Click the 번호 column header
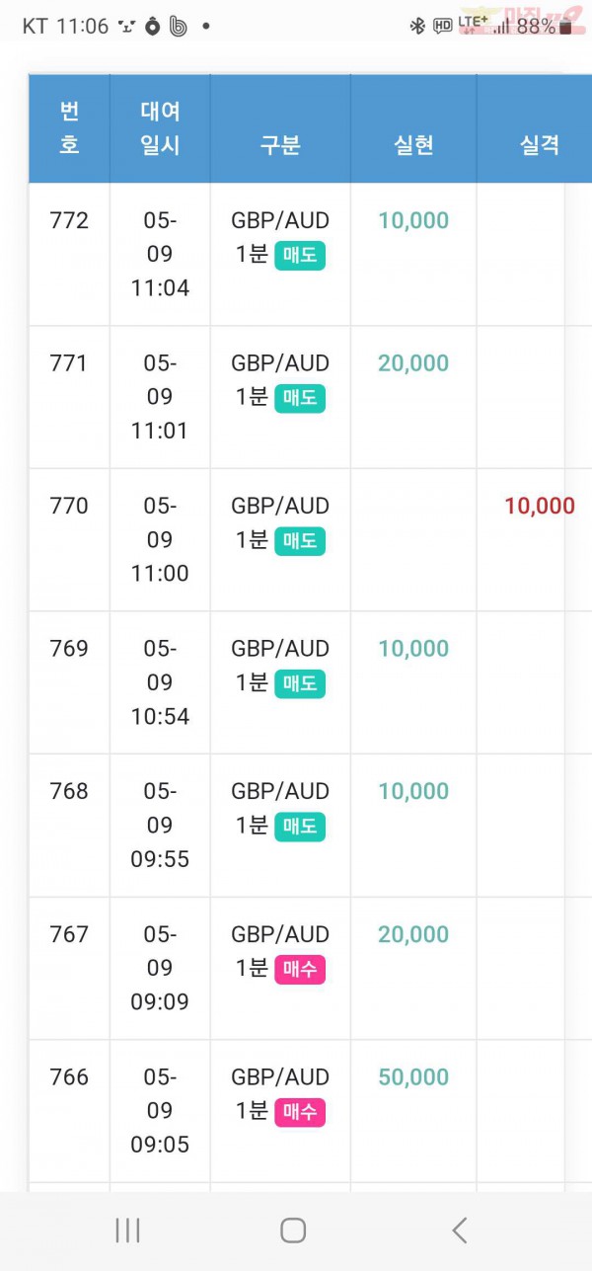 [69, 128]
